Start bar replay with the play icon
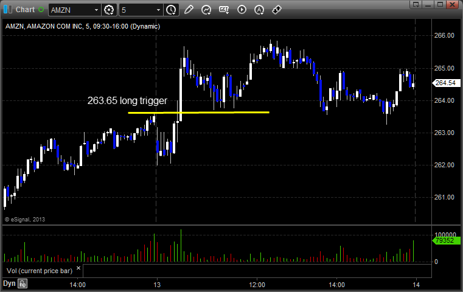The height and width of the screenshot is (292, 463). 242,10
